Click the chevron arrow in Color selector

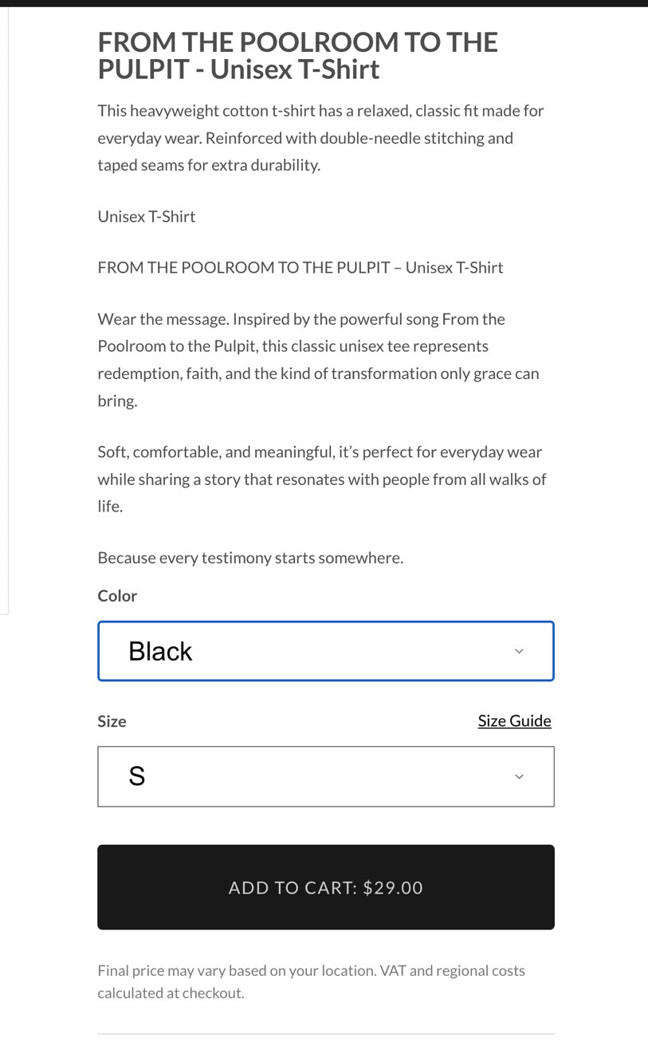click(519, 651)
